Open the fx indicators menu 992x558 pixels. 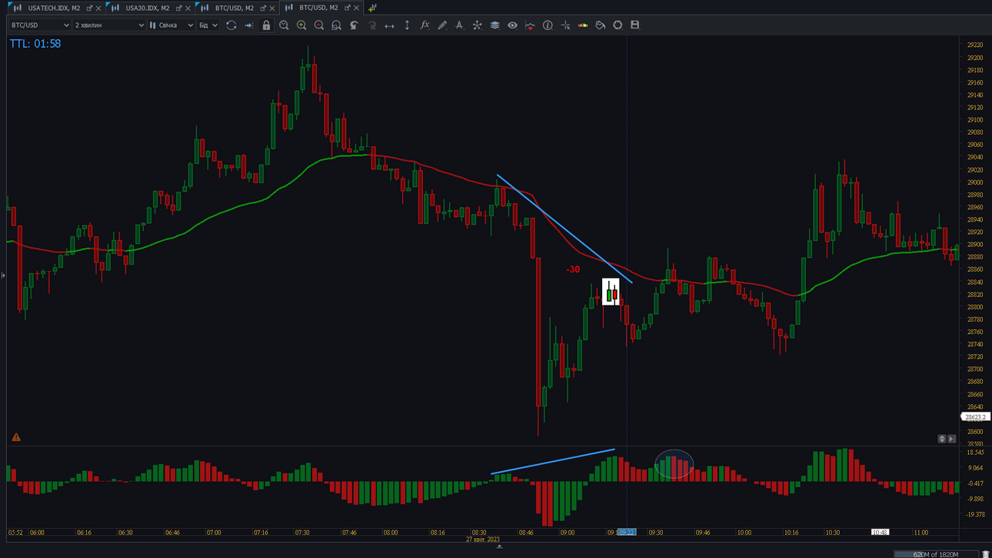click(x=424, y=25)
